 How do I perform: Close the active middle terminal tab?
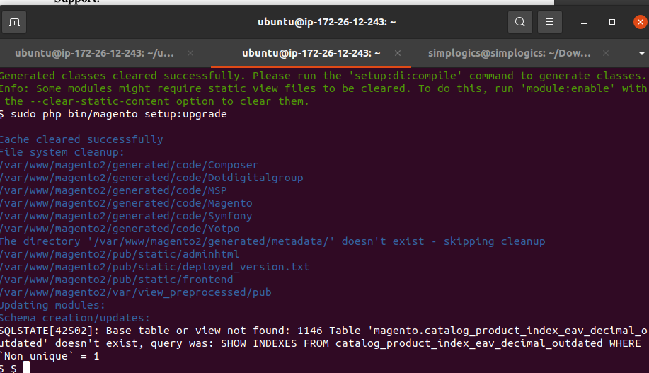tap(398, 53)
